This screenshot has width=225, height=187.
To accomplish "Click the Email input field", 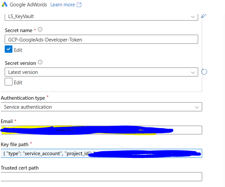I will coord(101,130).
